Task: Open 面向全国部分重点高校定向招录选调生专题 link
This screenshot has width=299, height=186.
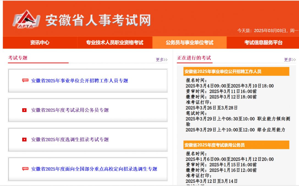Action: pyautogui.click(x=94, y=169)
